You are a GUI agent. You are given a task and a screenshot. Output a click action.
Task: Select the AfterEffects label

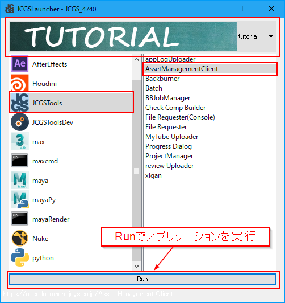pyautogui.click(x=50, y=64)
